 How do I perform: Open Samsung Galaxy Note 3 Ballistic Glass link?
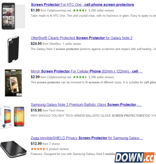point(86,105)
